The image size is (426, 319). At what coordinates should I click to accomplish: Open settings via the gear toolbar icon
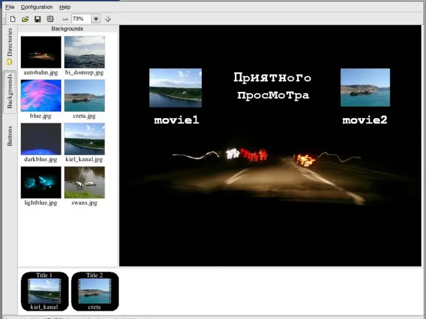tap(50, 19)
